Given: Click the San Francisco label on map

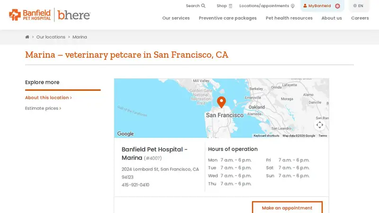Looking at the screenshot, I should click(x=225, y=115).
